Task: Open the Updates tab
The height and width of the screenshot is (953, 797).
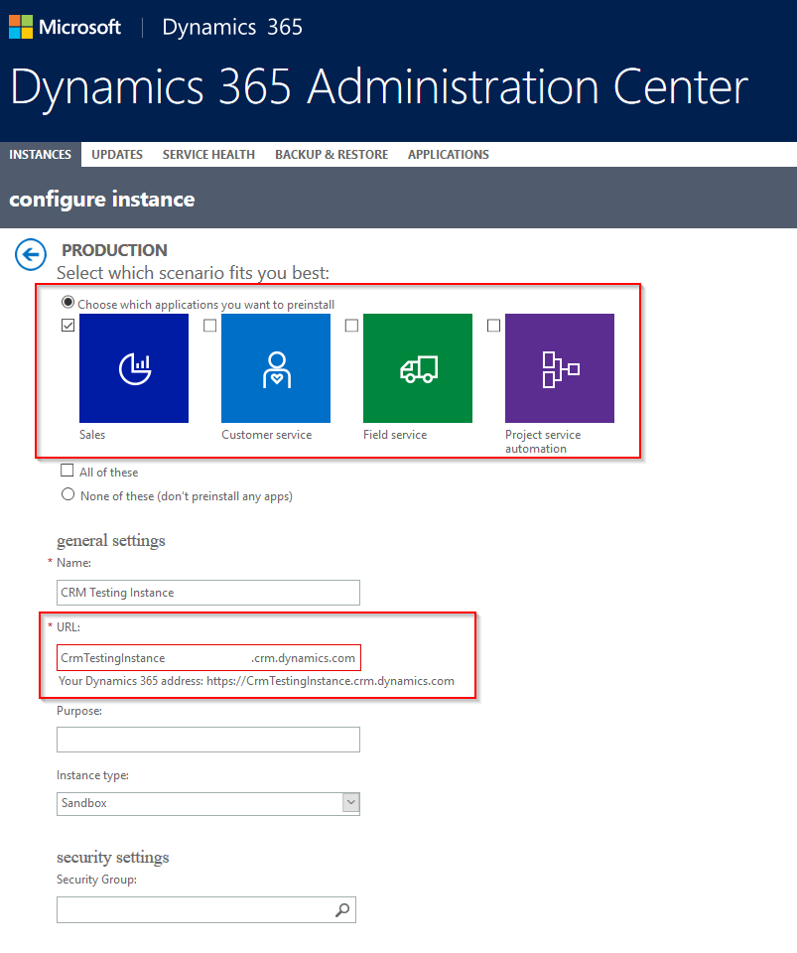Action: coord(117,155)
